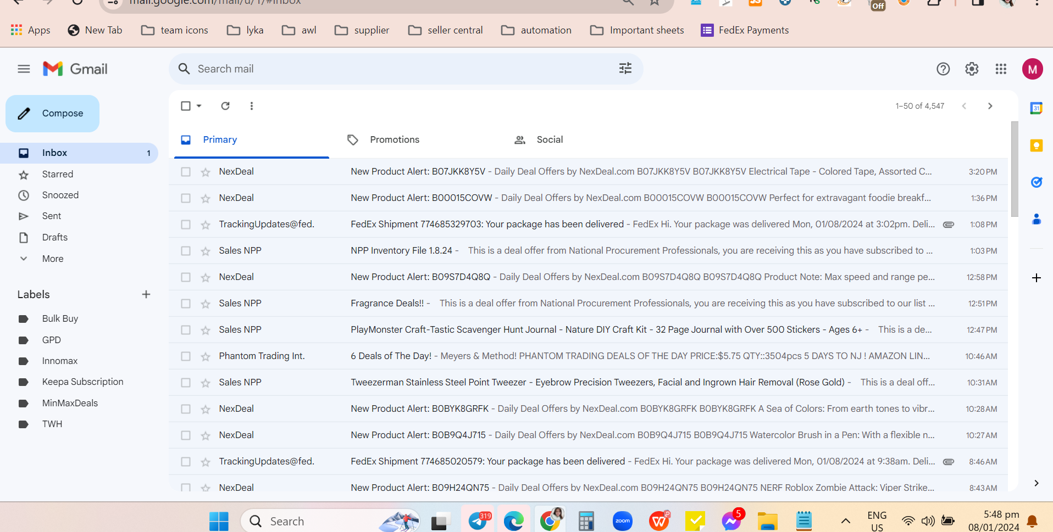This screenshot has width=1053, height=532.
Task: Go to the older page arrow
Action: click(x=990, y=106)
